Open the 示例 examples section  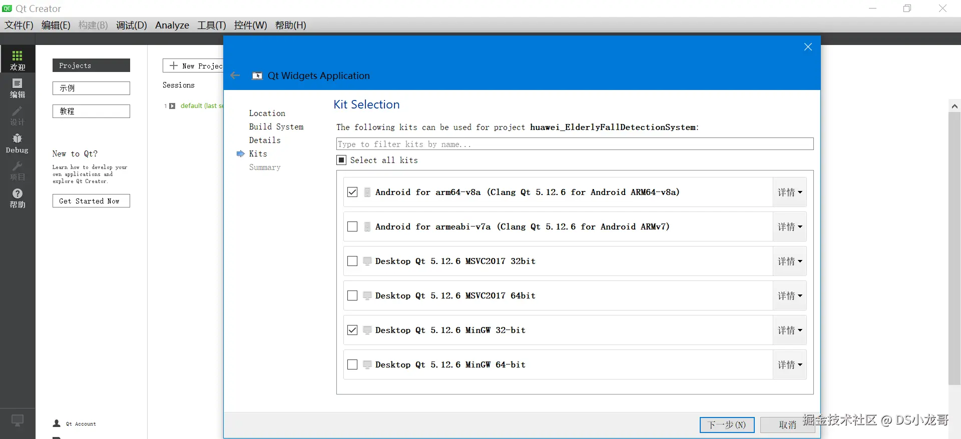pyautogui.click(x=91, y=88)
